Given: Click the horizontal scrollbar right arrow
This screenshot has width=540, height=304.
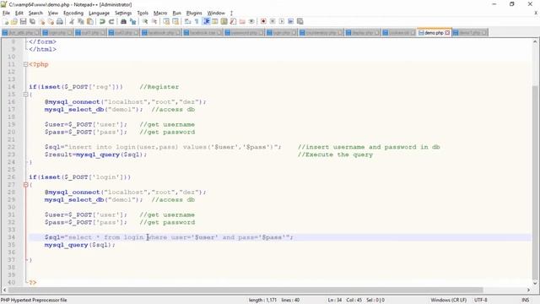Looking at the screenshot, I should click(x=528, y=290).
